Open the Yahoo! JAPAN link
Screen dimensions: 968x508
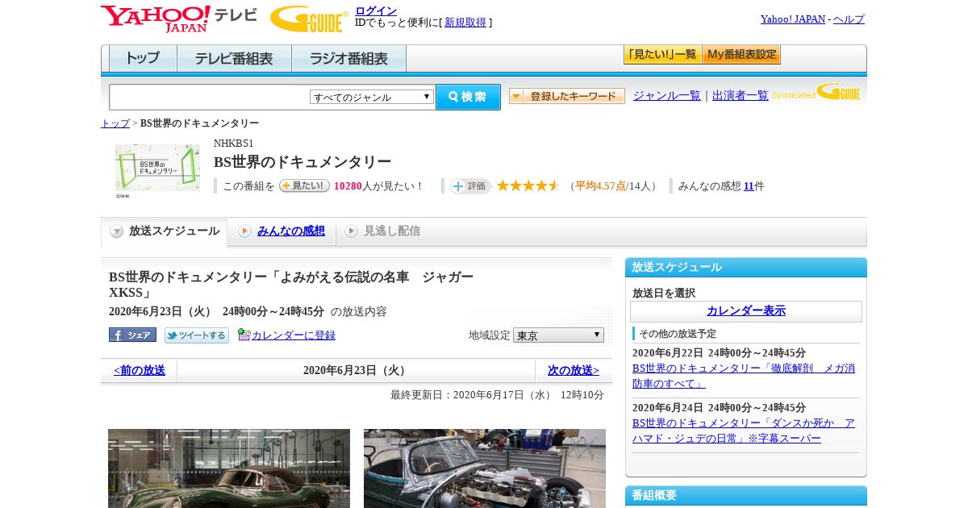tap(793, 19)
